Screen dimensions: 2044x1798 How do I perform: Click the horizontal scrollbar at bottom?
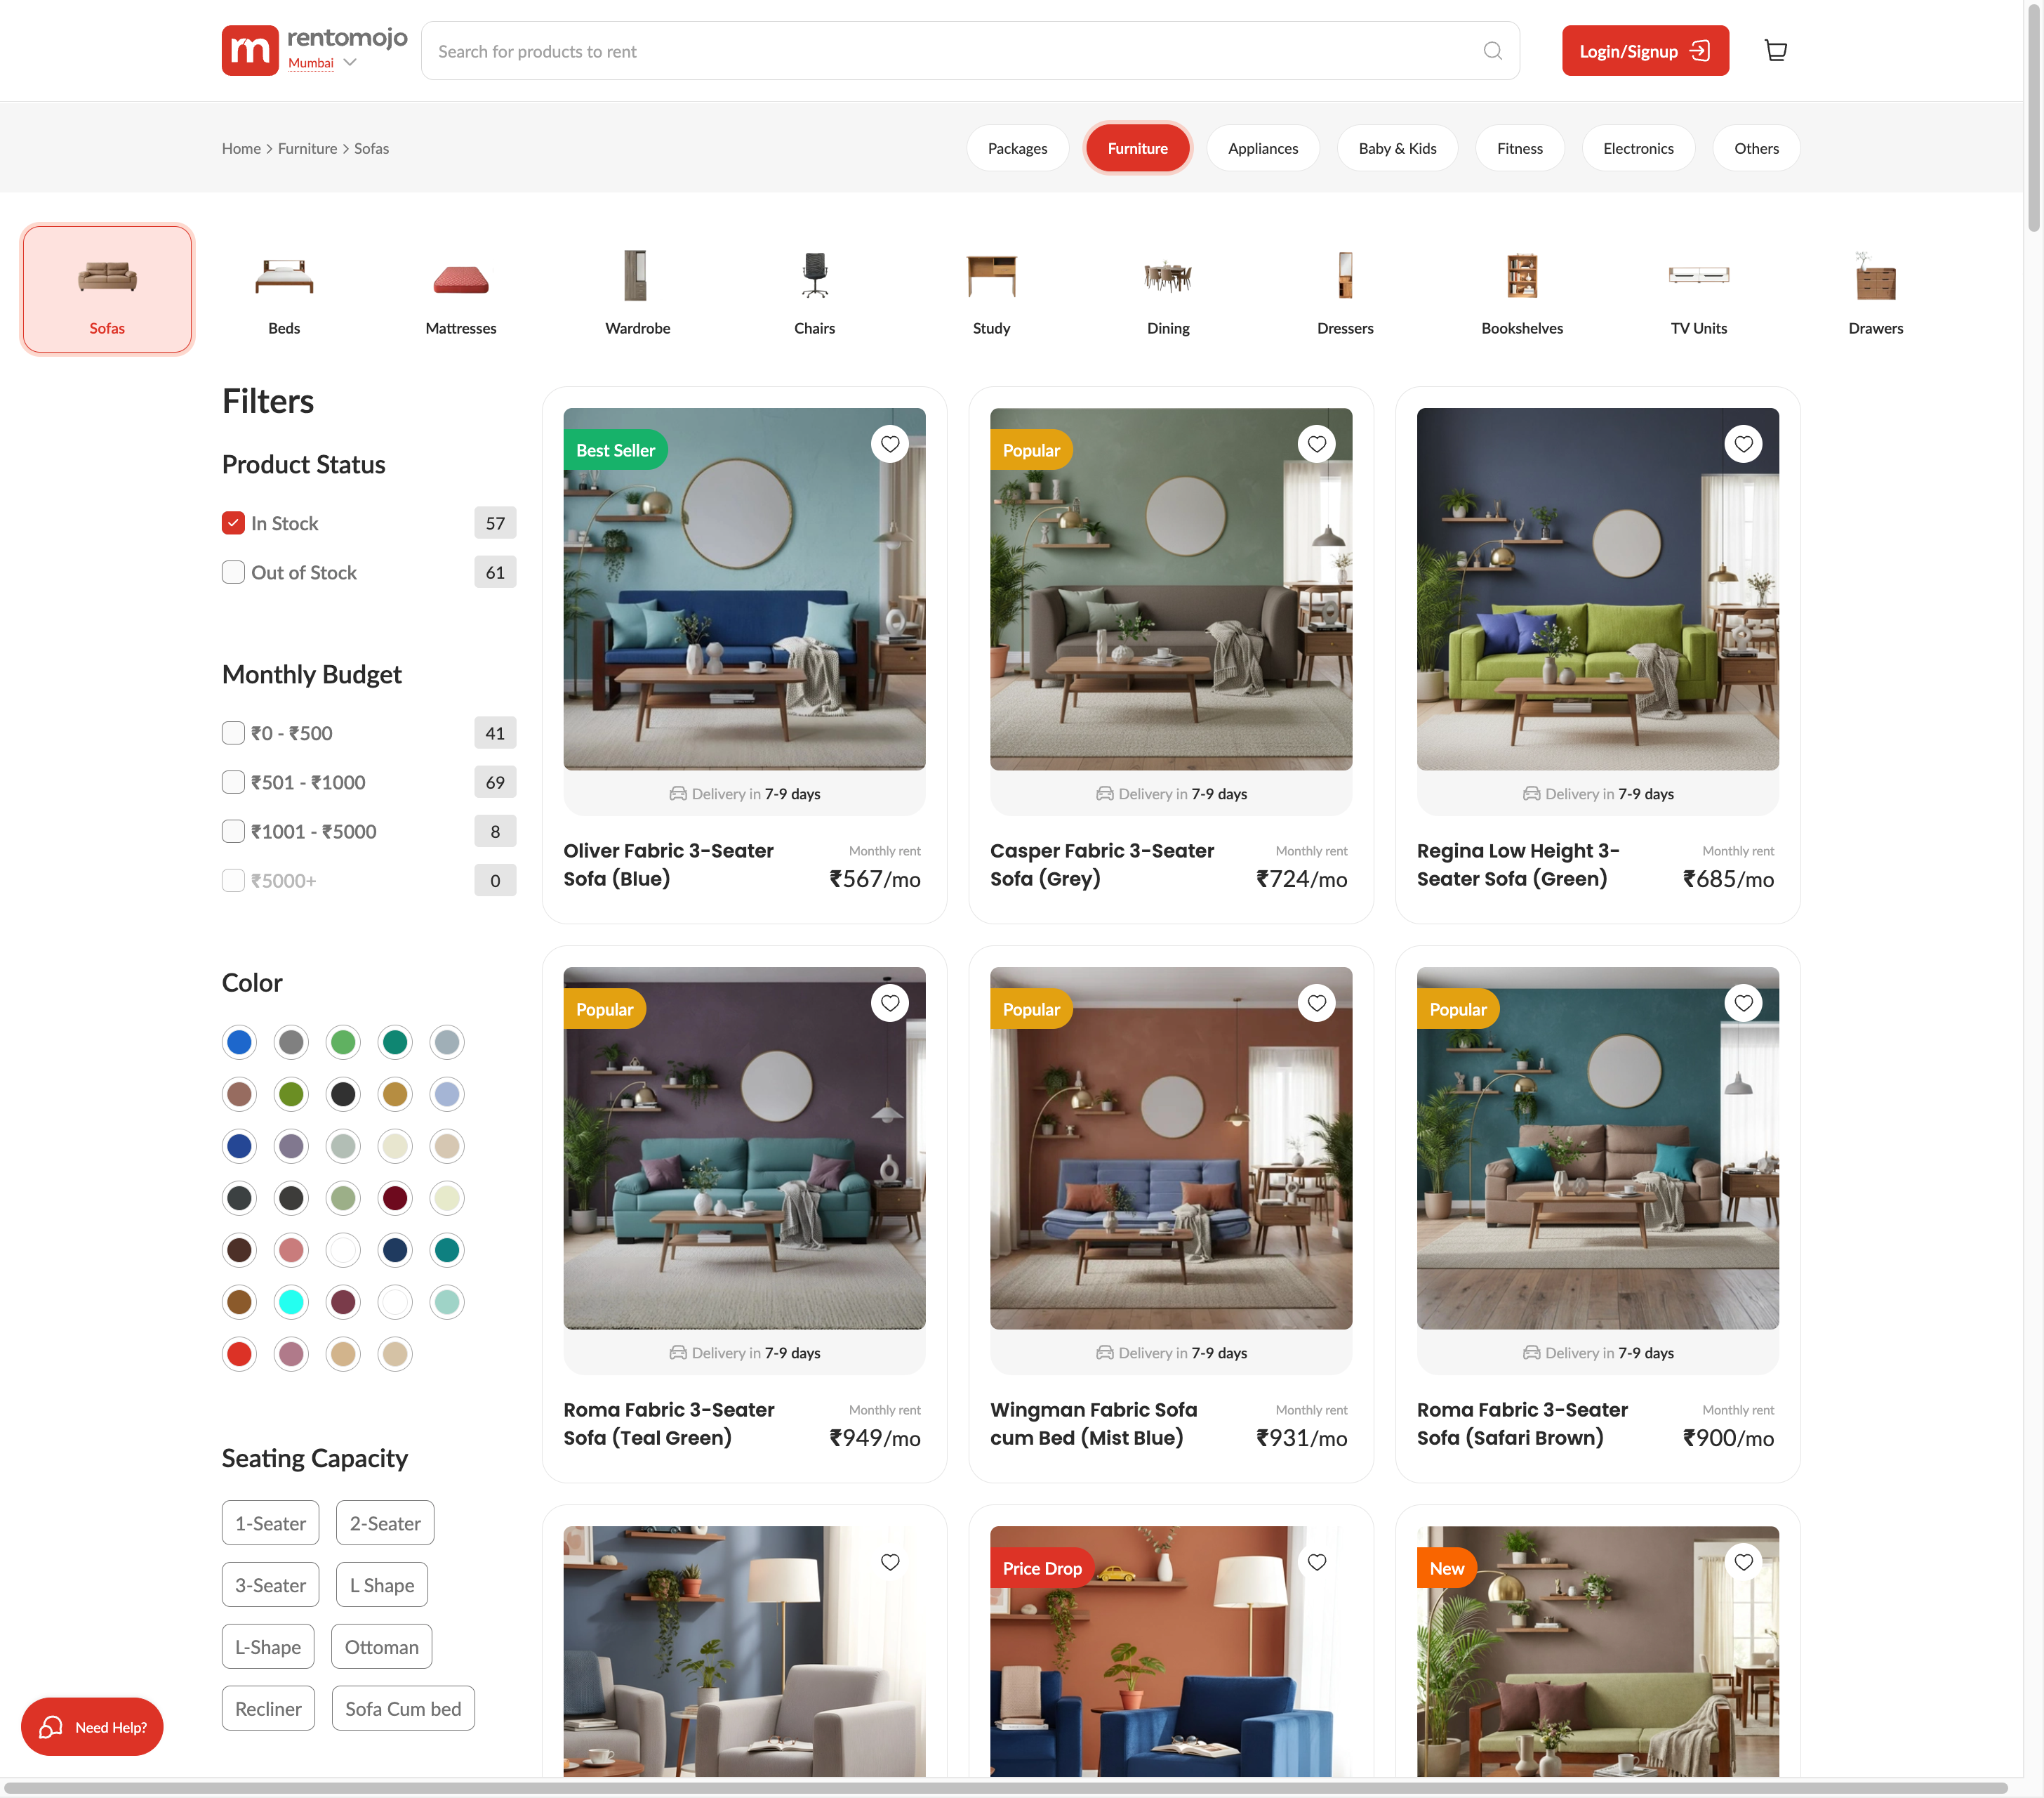click(x=1005, y=1788)
